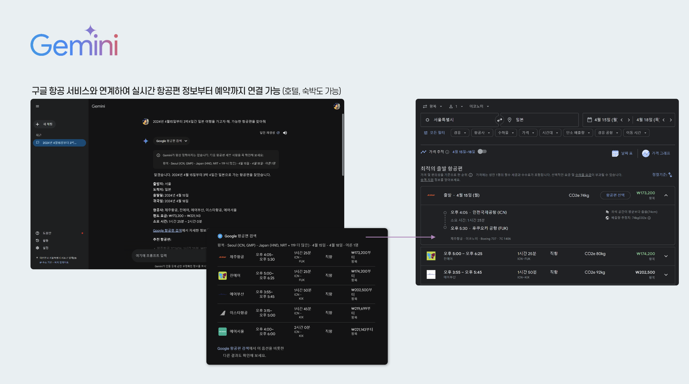
Task: Click the Gemini chat vertical scrollbar
Action: coord(343,145)
